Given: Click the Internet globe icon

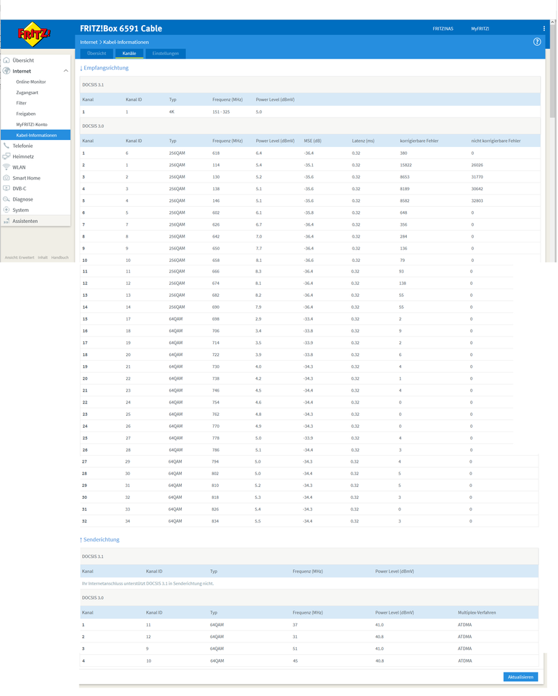Looking at the screenshot, I should click(7, 71).
